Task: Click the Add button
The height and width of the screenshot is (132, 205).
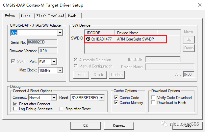Action: point(81,75)
